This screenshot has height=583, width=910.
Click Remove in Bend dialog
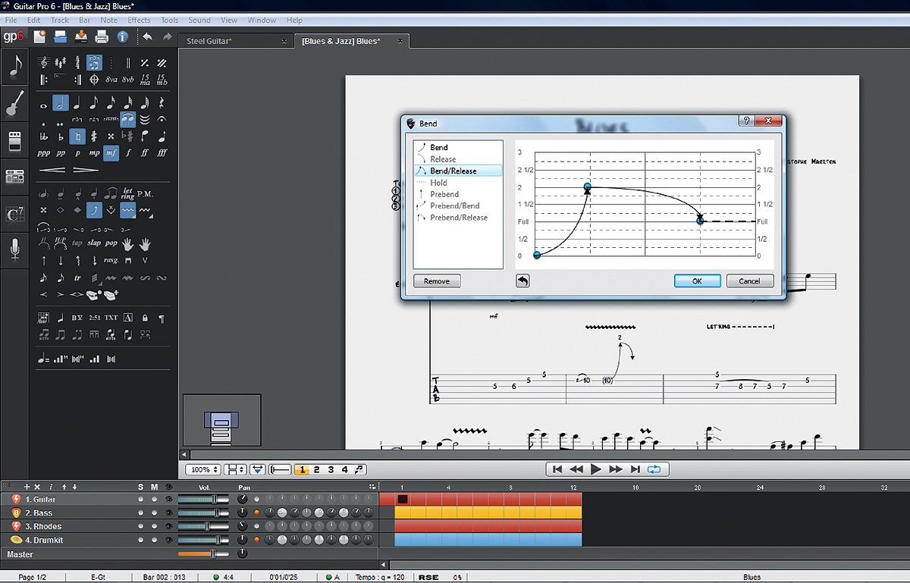coord(437,281)
